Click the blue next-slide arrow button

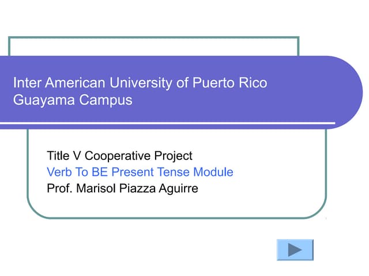click(295, 250)
